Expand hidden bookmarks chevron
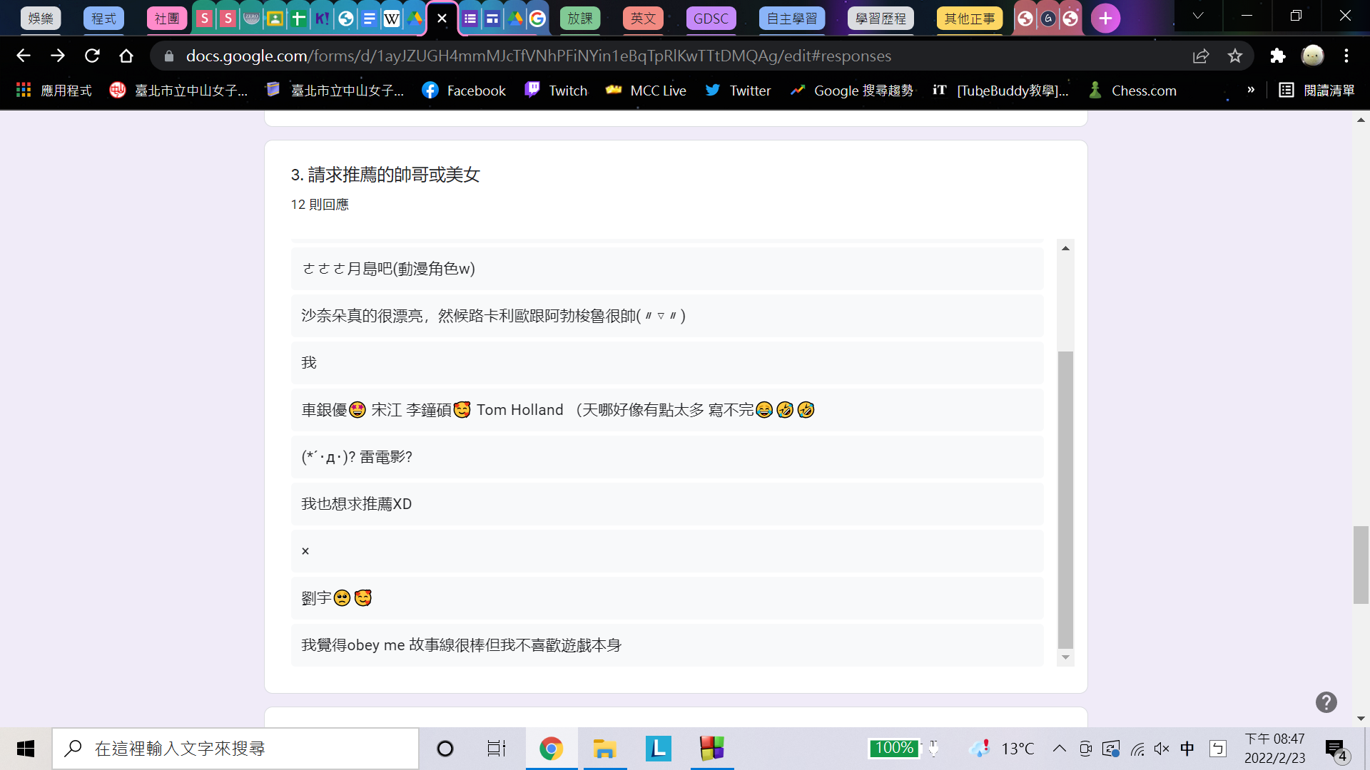Viewport: 1370px width, 770px height. pos(1251,90)
